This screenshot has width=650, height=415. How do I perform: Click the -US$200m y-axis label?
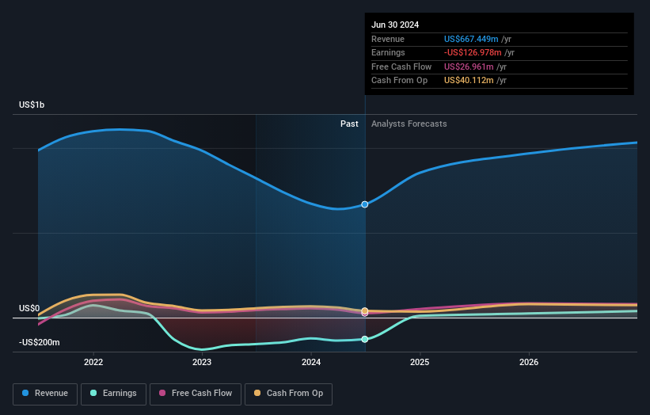point(40,342)
